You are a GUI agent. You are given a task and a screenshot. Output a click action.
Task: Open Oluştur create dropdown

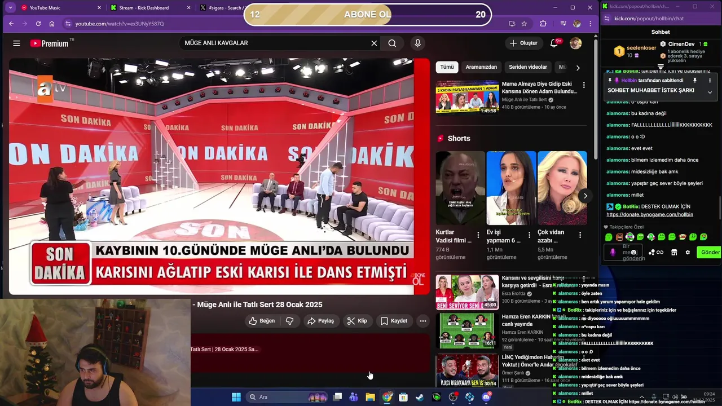click(x=524, y=43)
